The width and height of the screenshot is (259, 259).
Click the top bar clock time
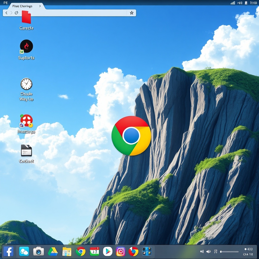tap(253, 3)
